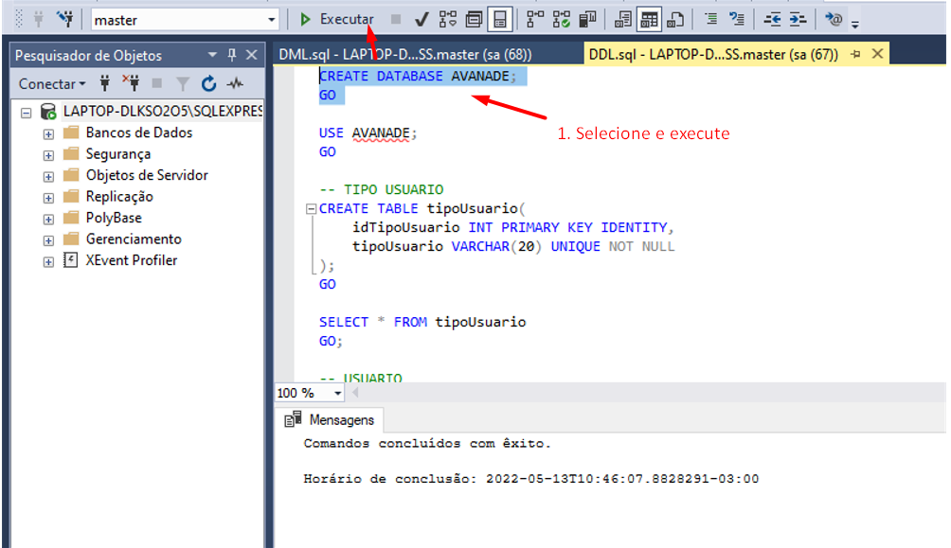The height and width of the screenshot is (548, 951).
Task: Click the XEvent Profiler node icon
Action: 71,260
